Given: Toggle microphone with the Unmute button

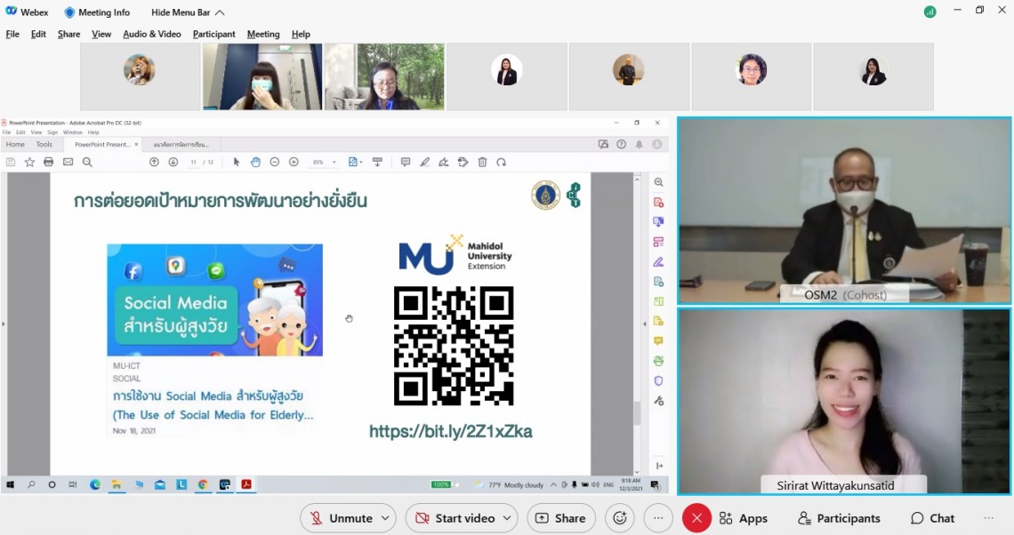Looking at the screenshot, I should 342,518.
